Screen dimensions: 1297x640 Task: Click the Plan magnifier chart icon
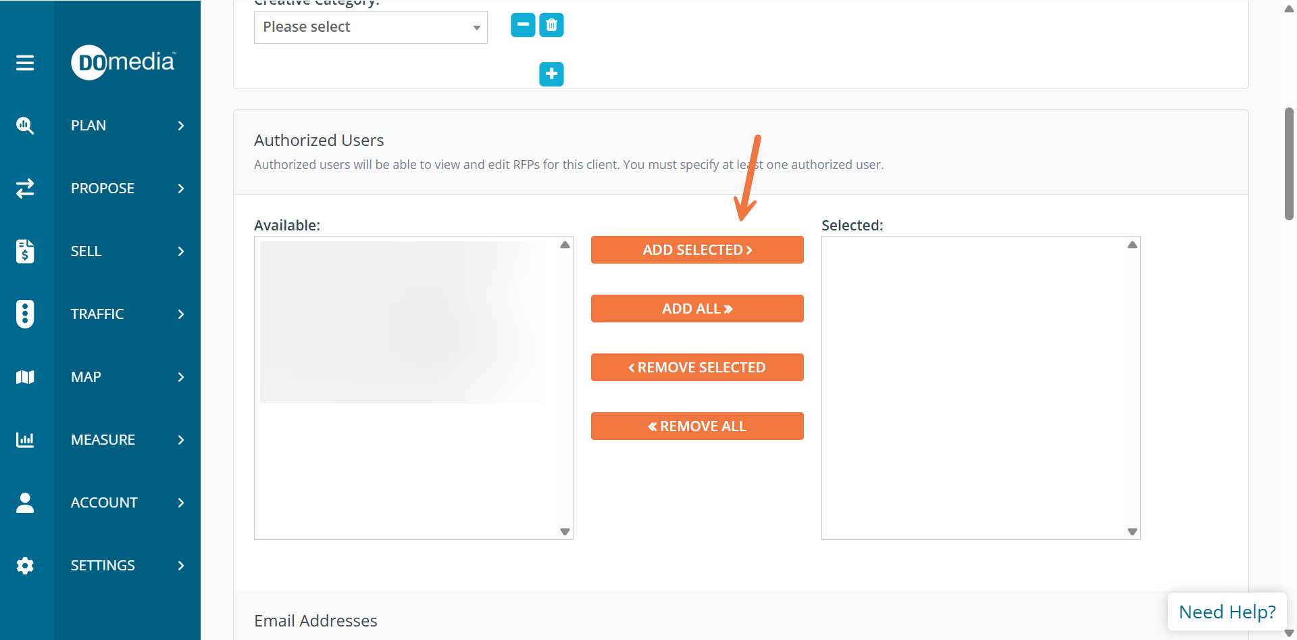point(25,126)
